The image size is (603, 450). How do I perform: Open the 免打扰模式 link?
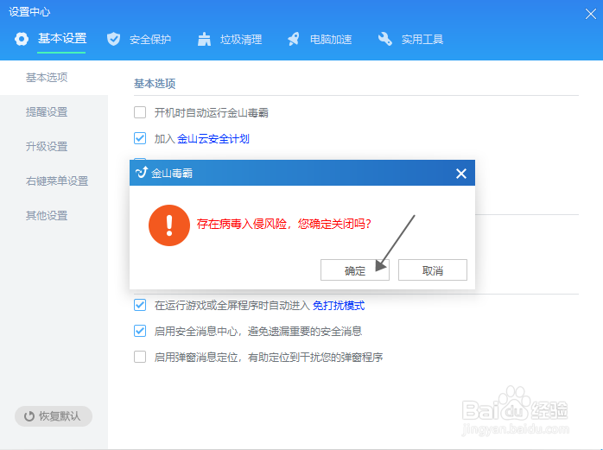(339, 306)
